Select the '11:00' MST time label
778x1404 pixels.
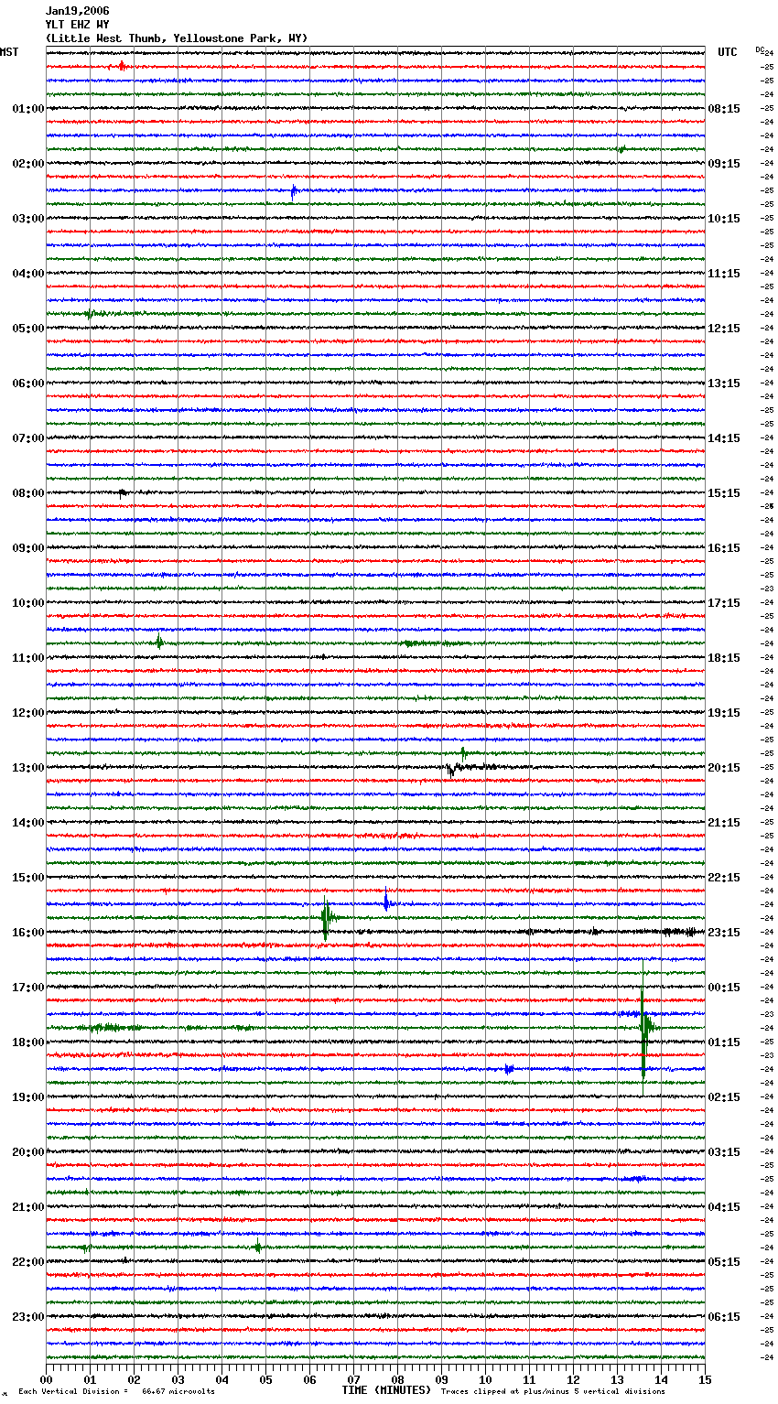point(28,658)
